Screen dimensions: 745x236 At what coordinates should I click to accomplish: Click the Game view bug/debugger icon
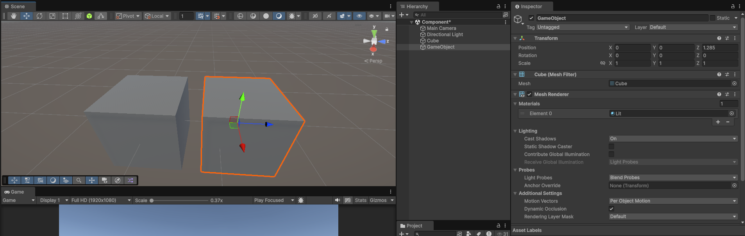[301, 200]
